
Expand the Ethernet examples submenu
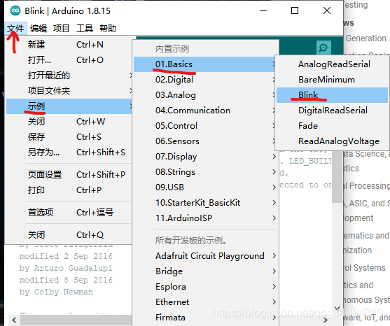coord(205,302)
